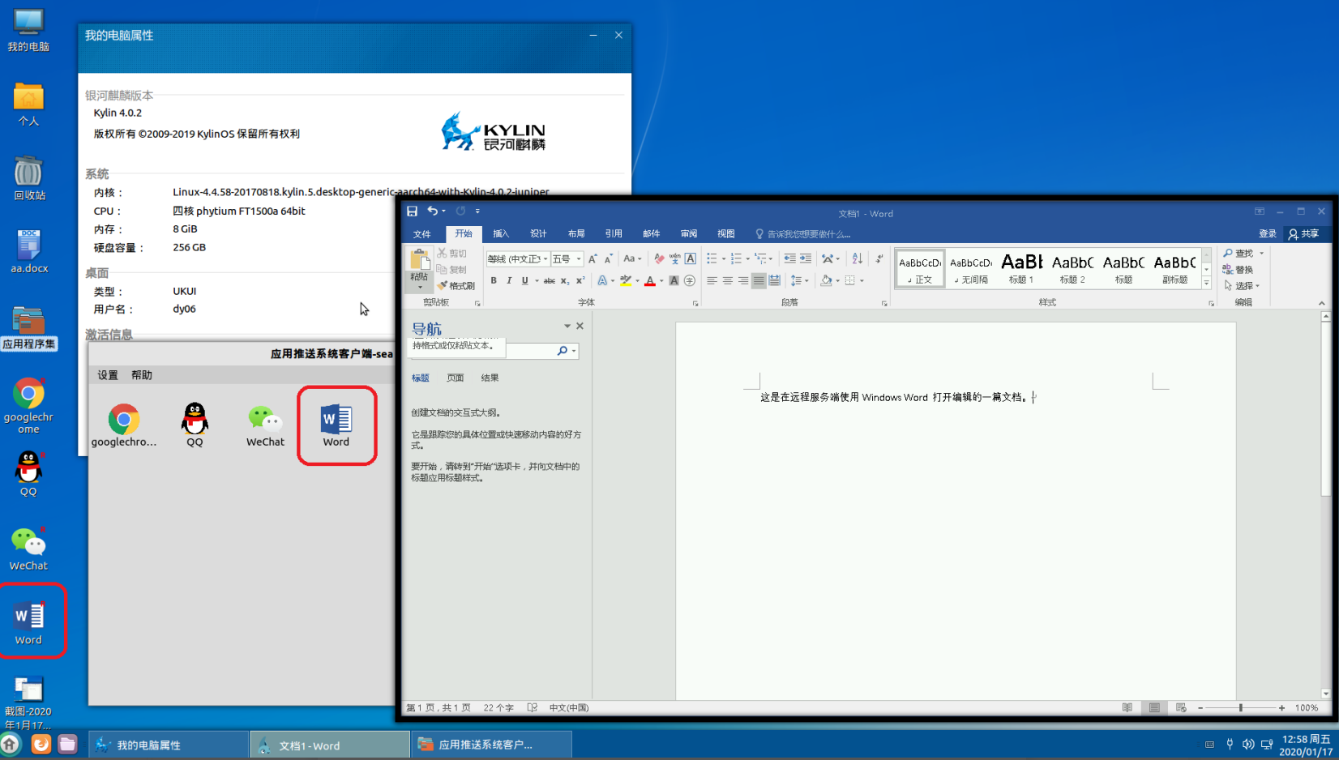Open the font size dropdown showing 五号
This screenshot has height=760, width=1339.
(x=579, y=259)
